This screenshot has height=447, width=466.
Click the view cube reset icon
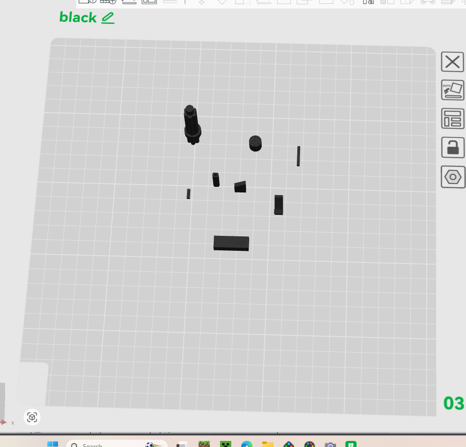tap(32, 417)
